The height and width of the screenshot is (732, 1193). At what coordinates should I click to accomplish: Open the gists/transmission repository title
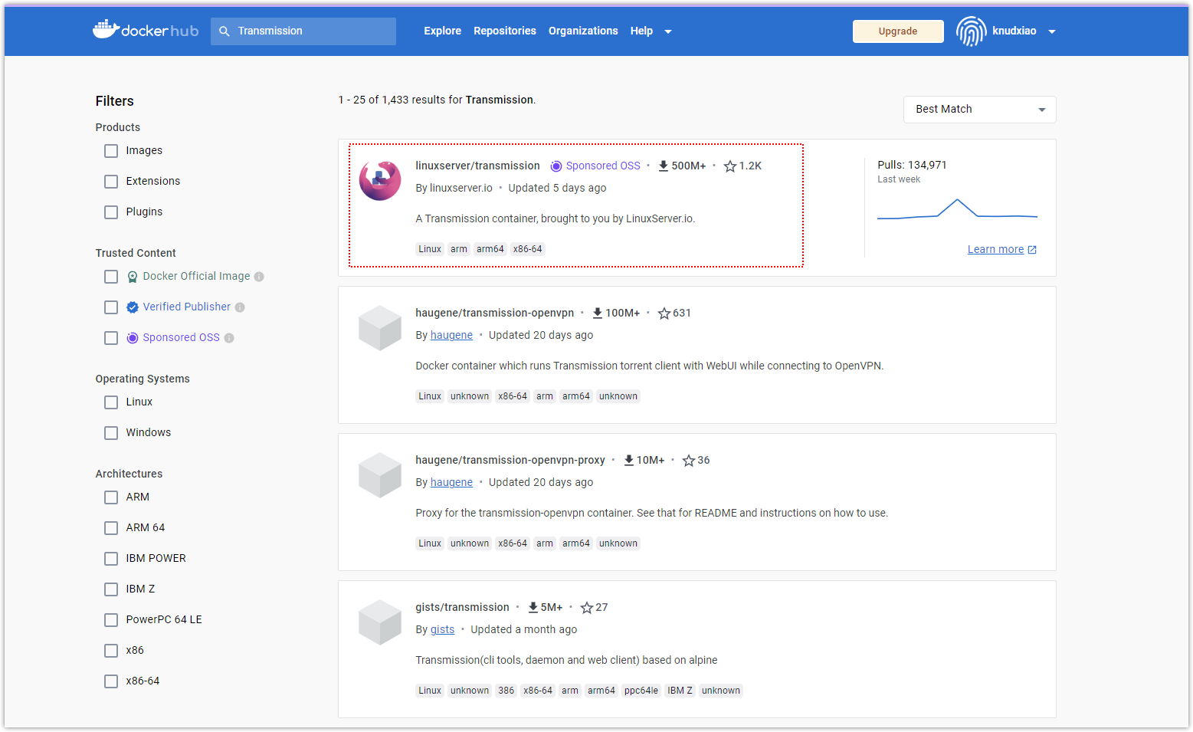pyautogui.click(x=462, y=607)
